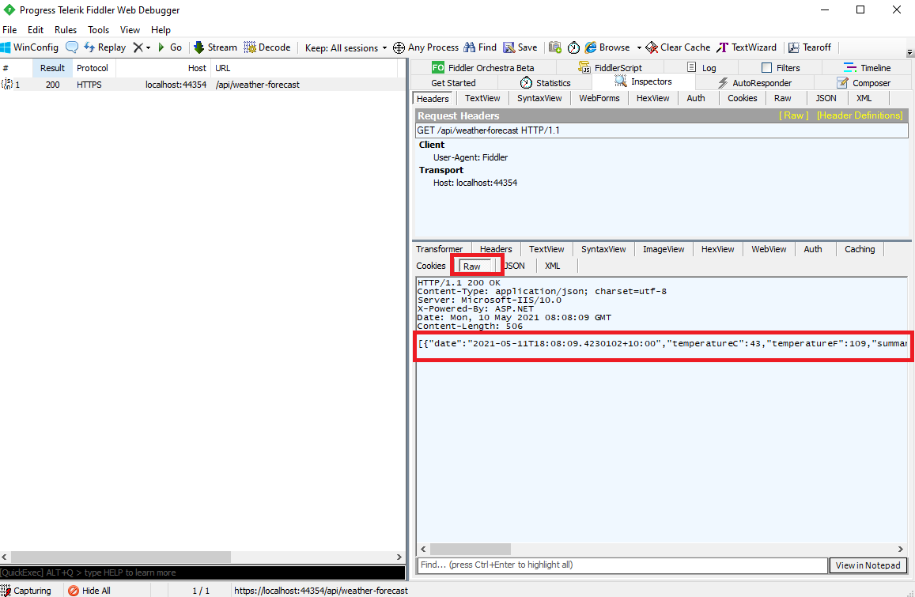Open the Help menu
915x597 pixels.
(x=161, y=30)
